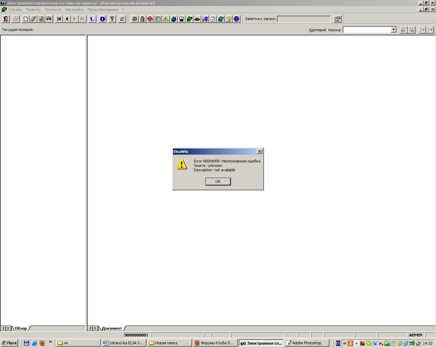Image resolution: width=436 pixels, height=348 pixels.
Task: Click the Заметка к заказу input field
Action: tap(304, 19)
